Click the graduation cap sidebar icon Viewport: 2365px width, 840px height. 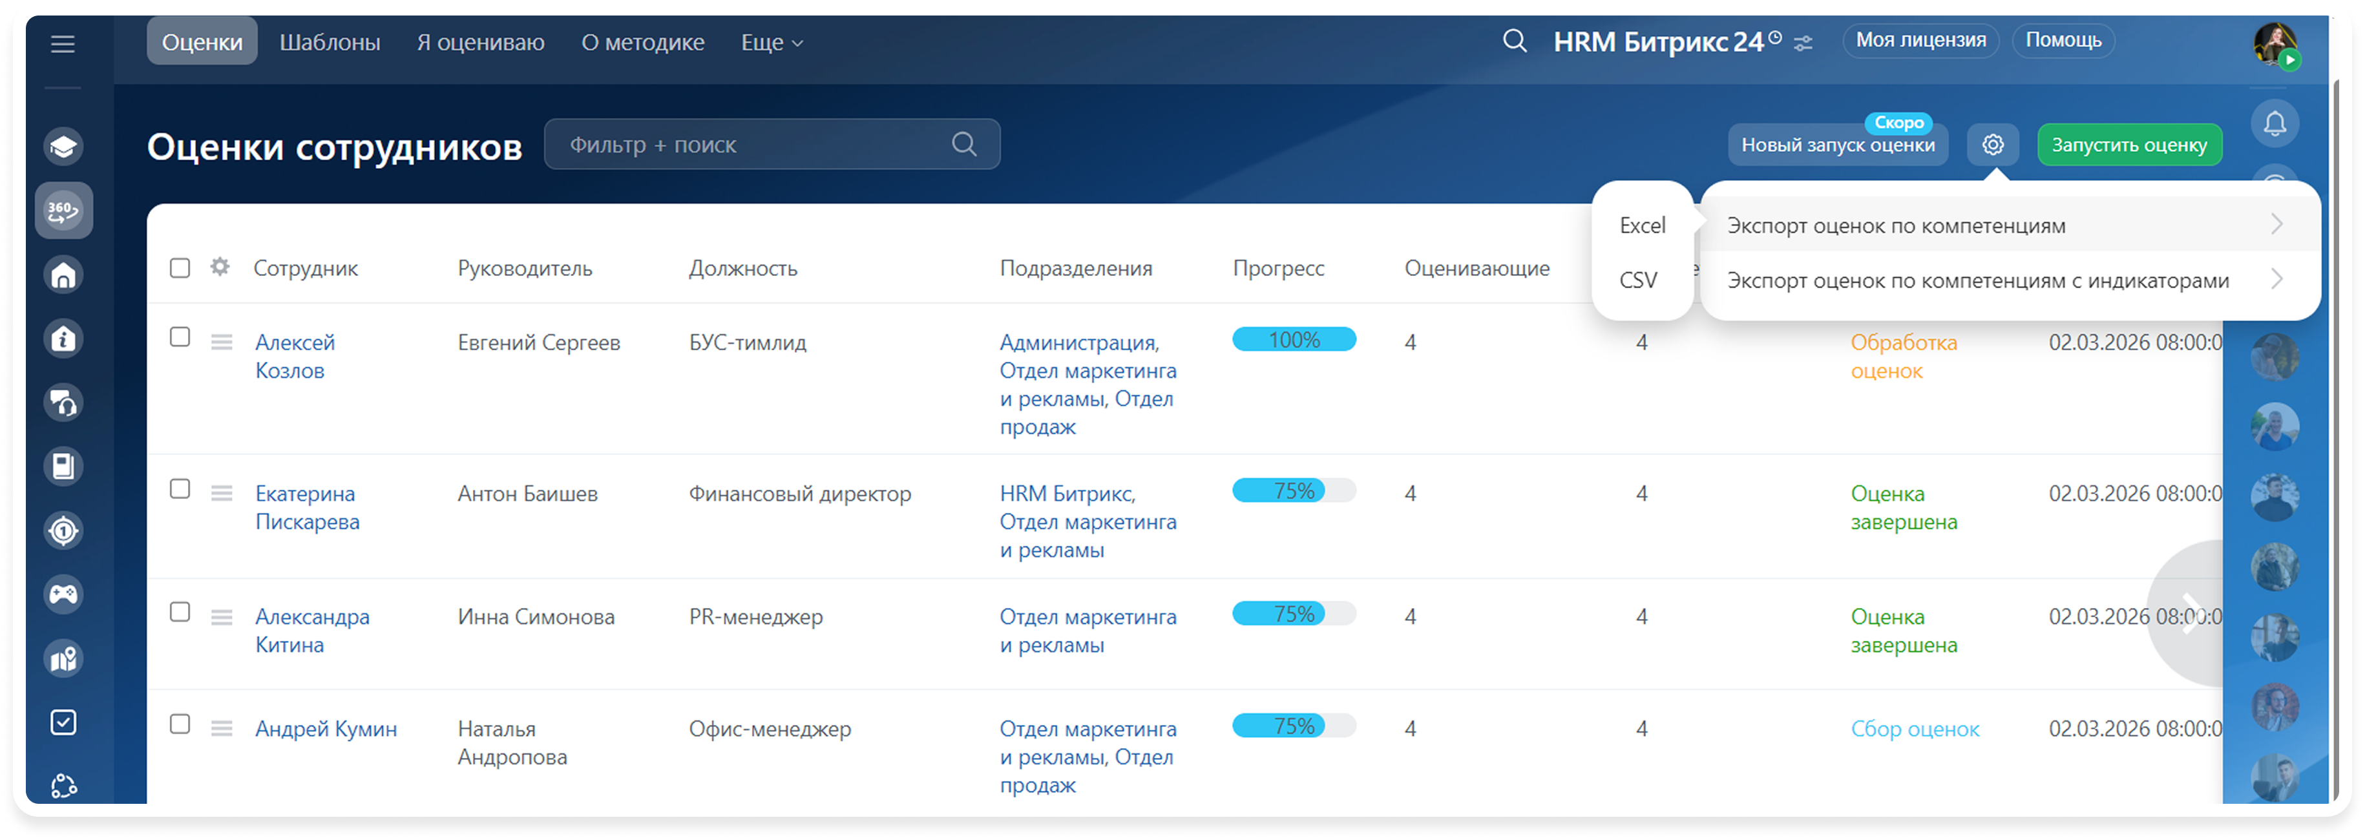coord(63,147)
